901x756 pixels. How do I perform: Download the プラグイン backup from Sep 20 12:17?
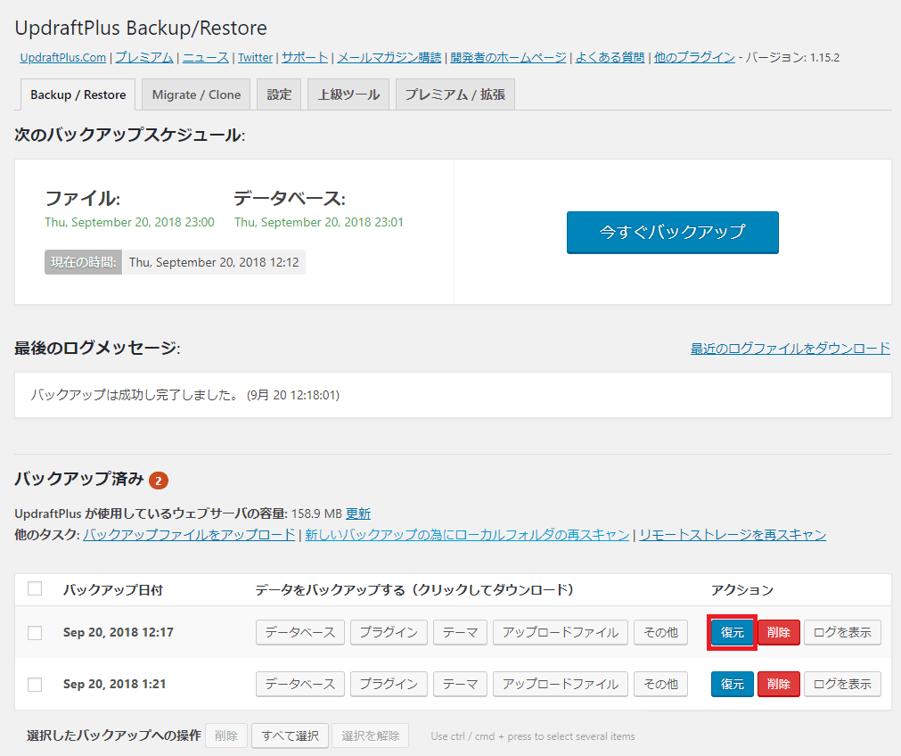387,631
